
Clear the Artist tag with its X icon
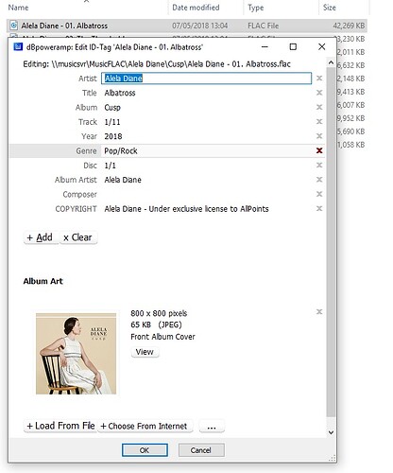coord(319,79)
